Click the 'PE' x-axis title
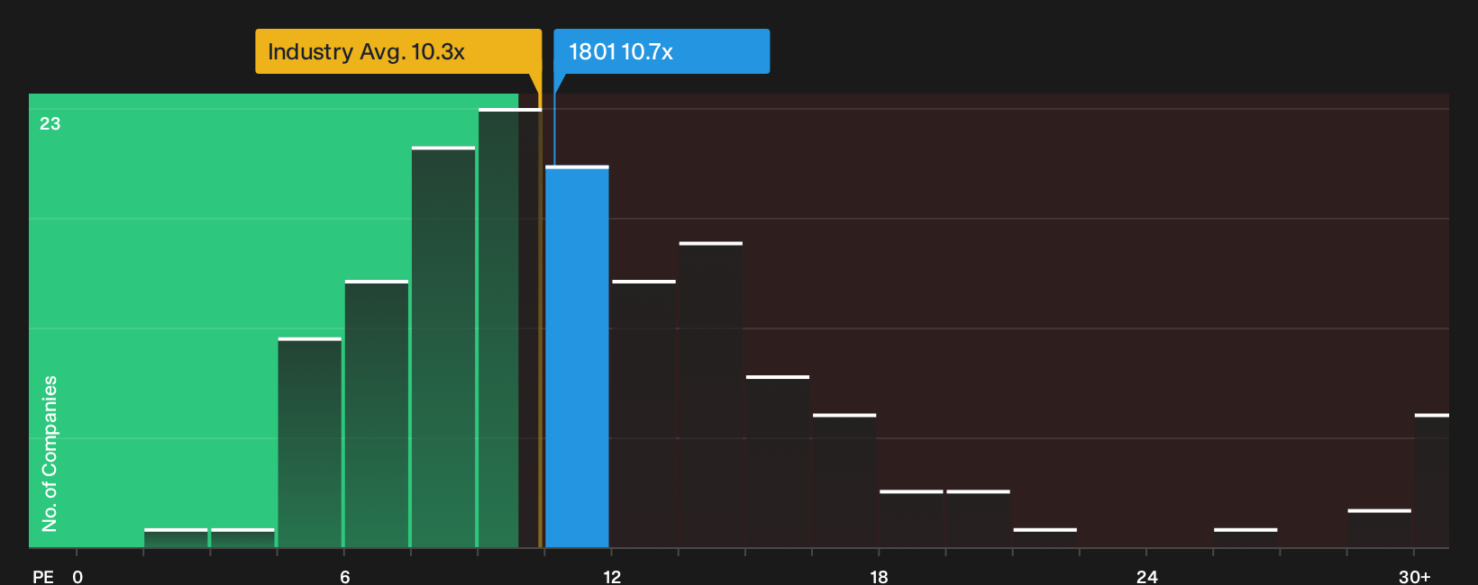Screen dimensions: 1478x585 [x=43, y=577]
